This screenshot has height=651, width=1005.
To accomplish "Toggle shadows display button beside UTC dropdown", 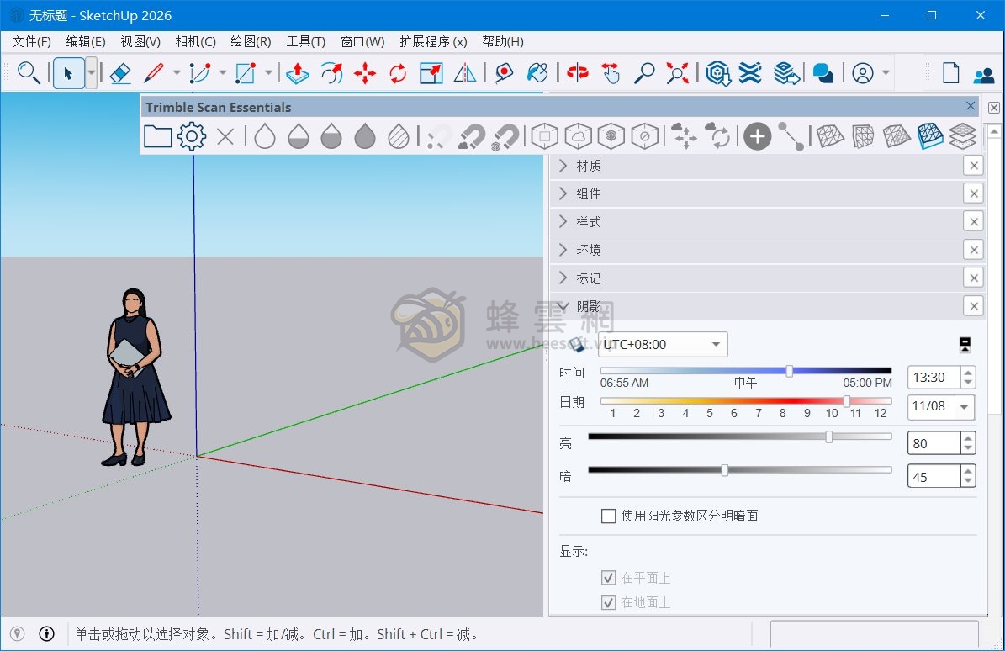I will (x=577, y=345).
